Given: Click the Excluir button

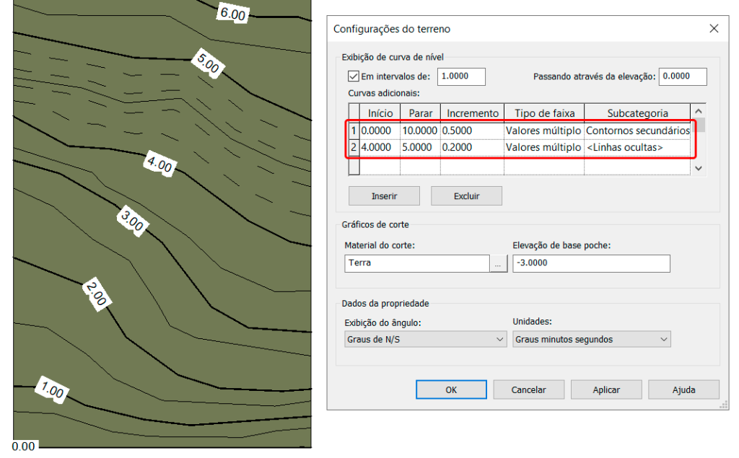Looking at the screenshot, I should point(466,195).
